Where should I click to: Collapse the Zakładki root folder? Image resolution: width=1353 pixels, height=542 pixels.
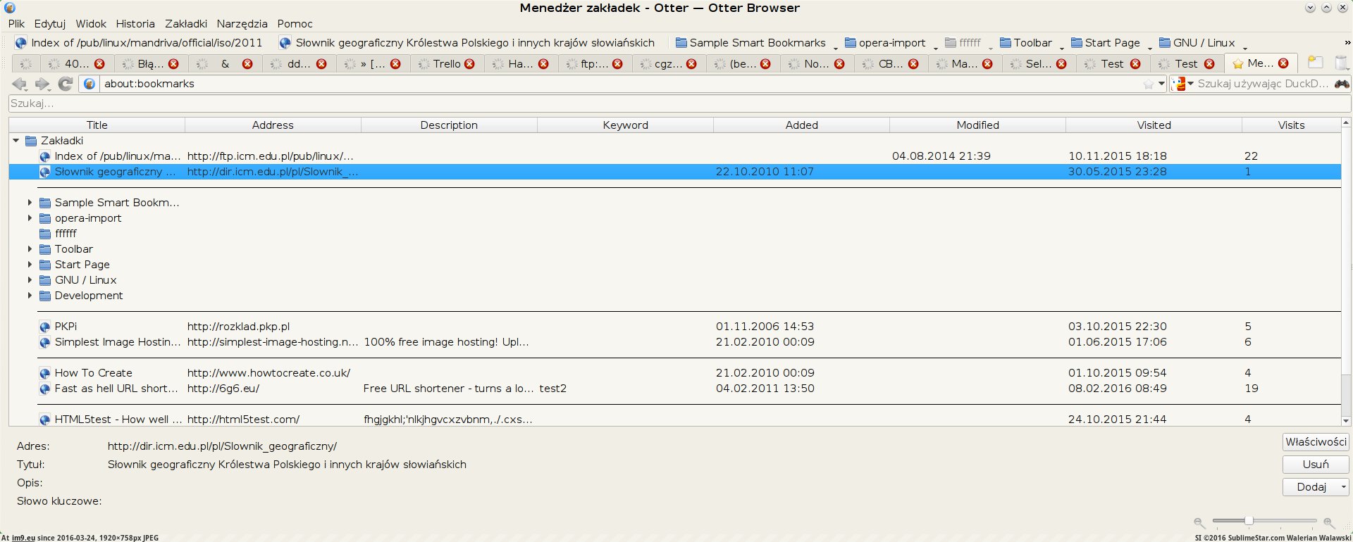(x=16, y=141)
